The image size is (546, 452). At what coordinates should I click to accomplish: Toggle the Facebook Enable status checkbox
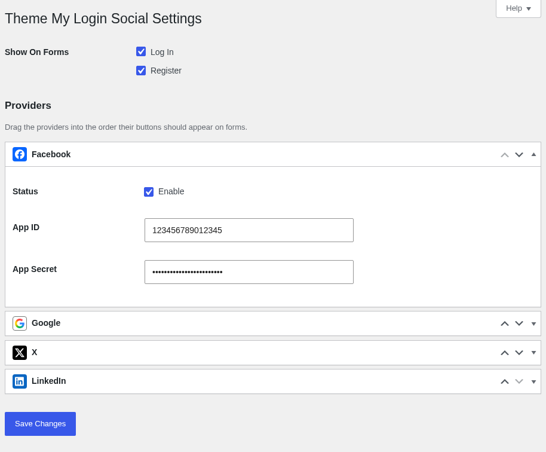pos(149,192)
